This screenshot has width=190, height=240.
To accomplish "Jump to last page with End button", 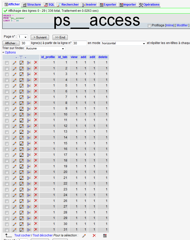I will 60,37.
